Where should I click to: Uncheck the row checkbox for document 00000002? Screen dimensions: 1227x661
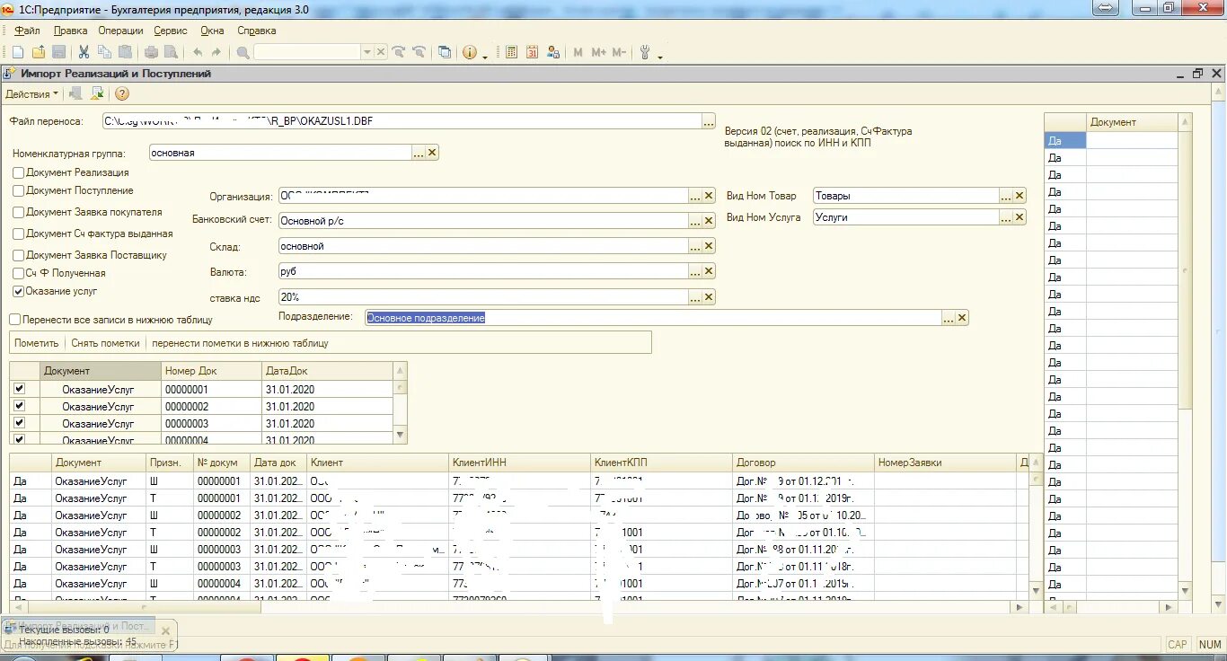pyautogui.click(x=20, y=406)
